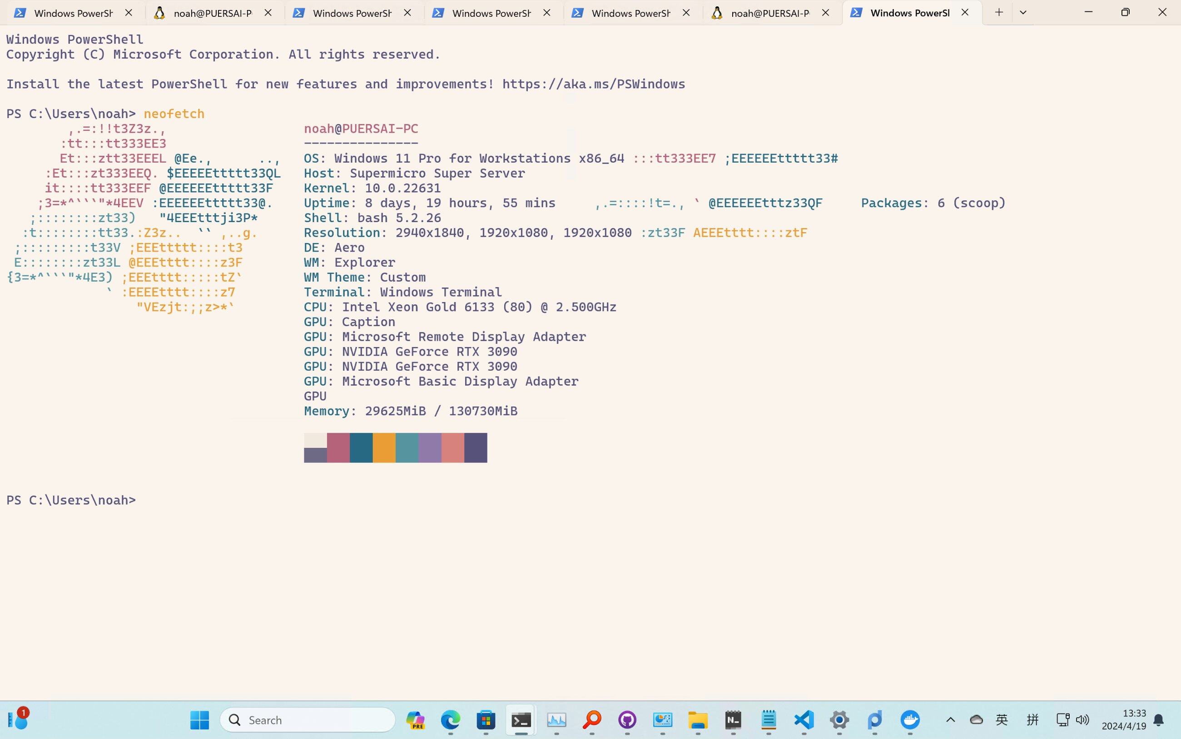This screenshot has width=1181, height=739.
Task: Open the new-tab profile dropdown chevron
Action: (1022, 13)
